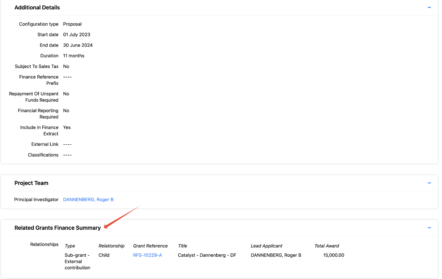
Task: Click the Additional Details heading
Action: (37, 7)
